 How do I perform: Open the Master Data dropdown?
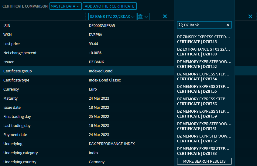point(66,6)
